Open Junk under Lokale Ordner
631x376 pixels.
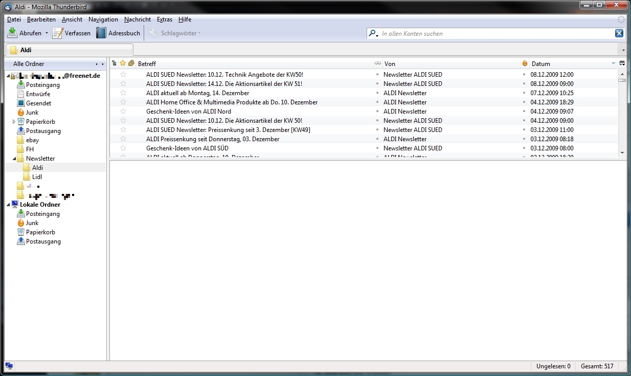pos(32,223)
